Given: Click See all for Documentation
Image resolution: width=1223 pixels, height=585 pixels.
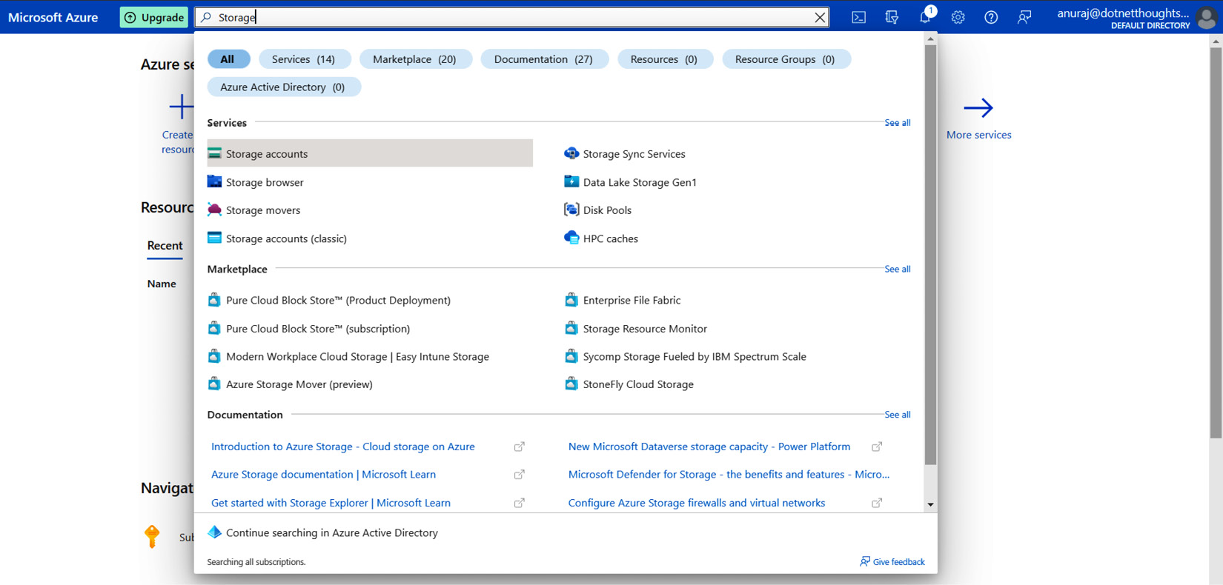Looking at the screenshot, I should click(897, 415).
